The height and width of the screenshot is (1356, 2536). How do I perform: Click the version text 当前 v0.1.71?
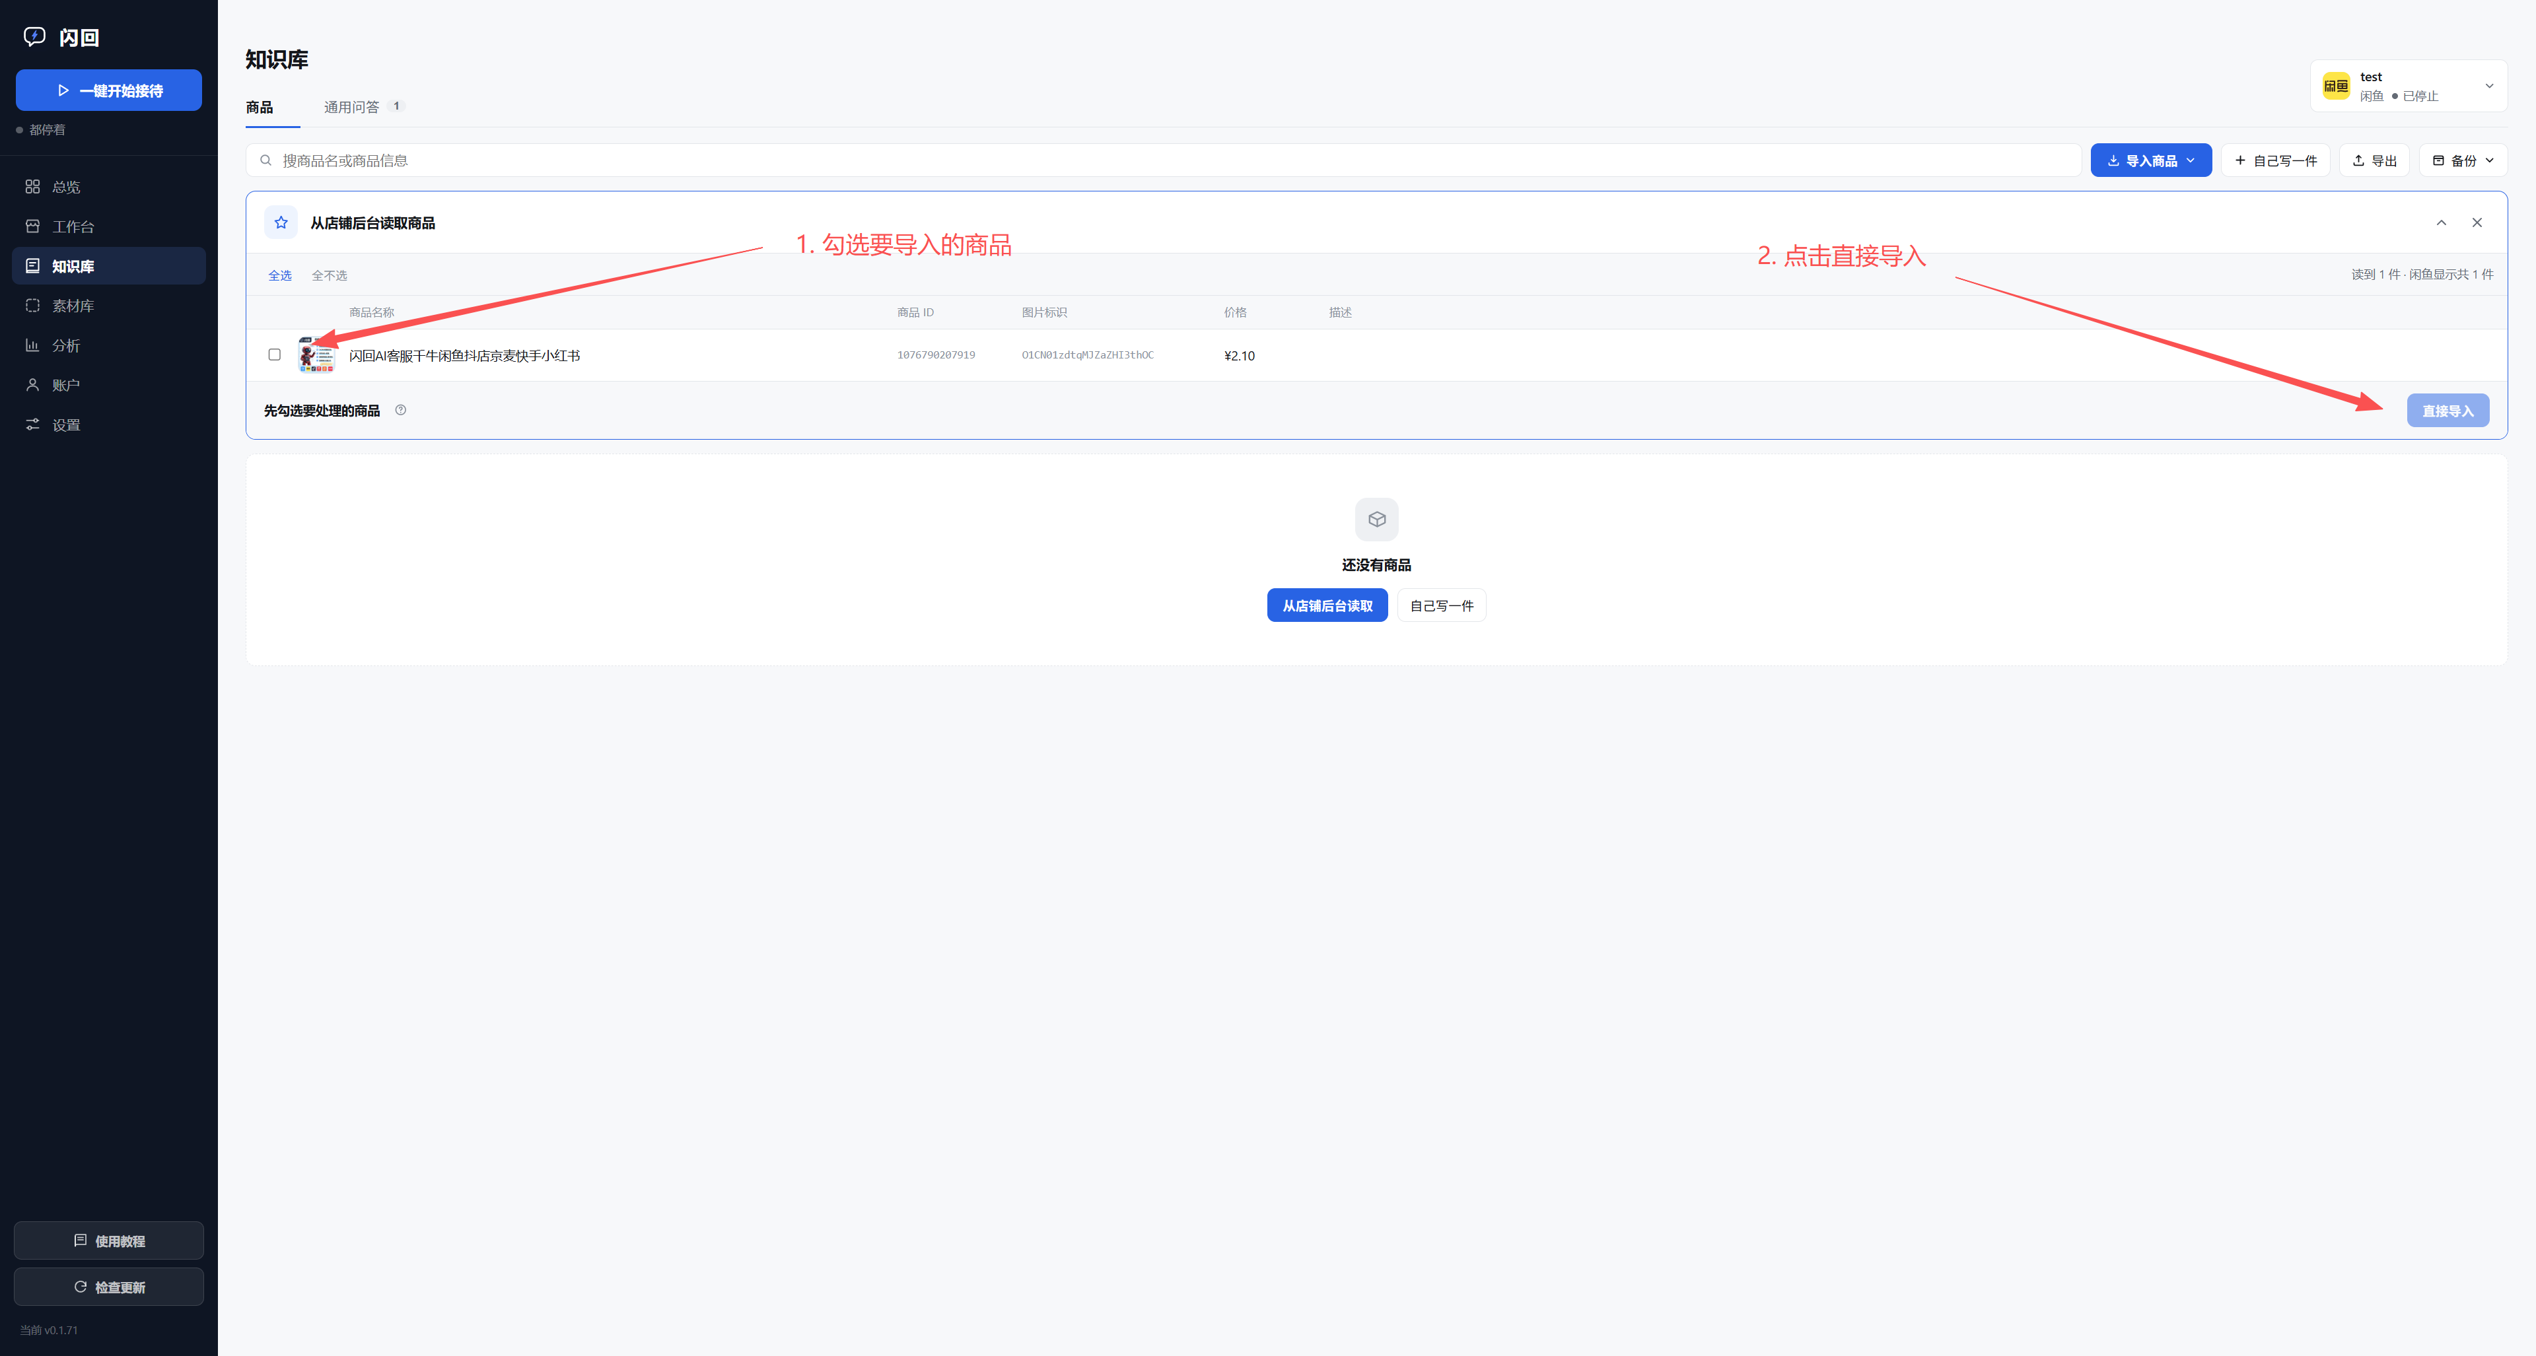tap(50, 1330)
